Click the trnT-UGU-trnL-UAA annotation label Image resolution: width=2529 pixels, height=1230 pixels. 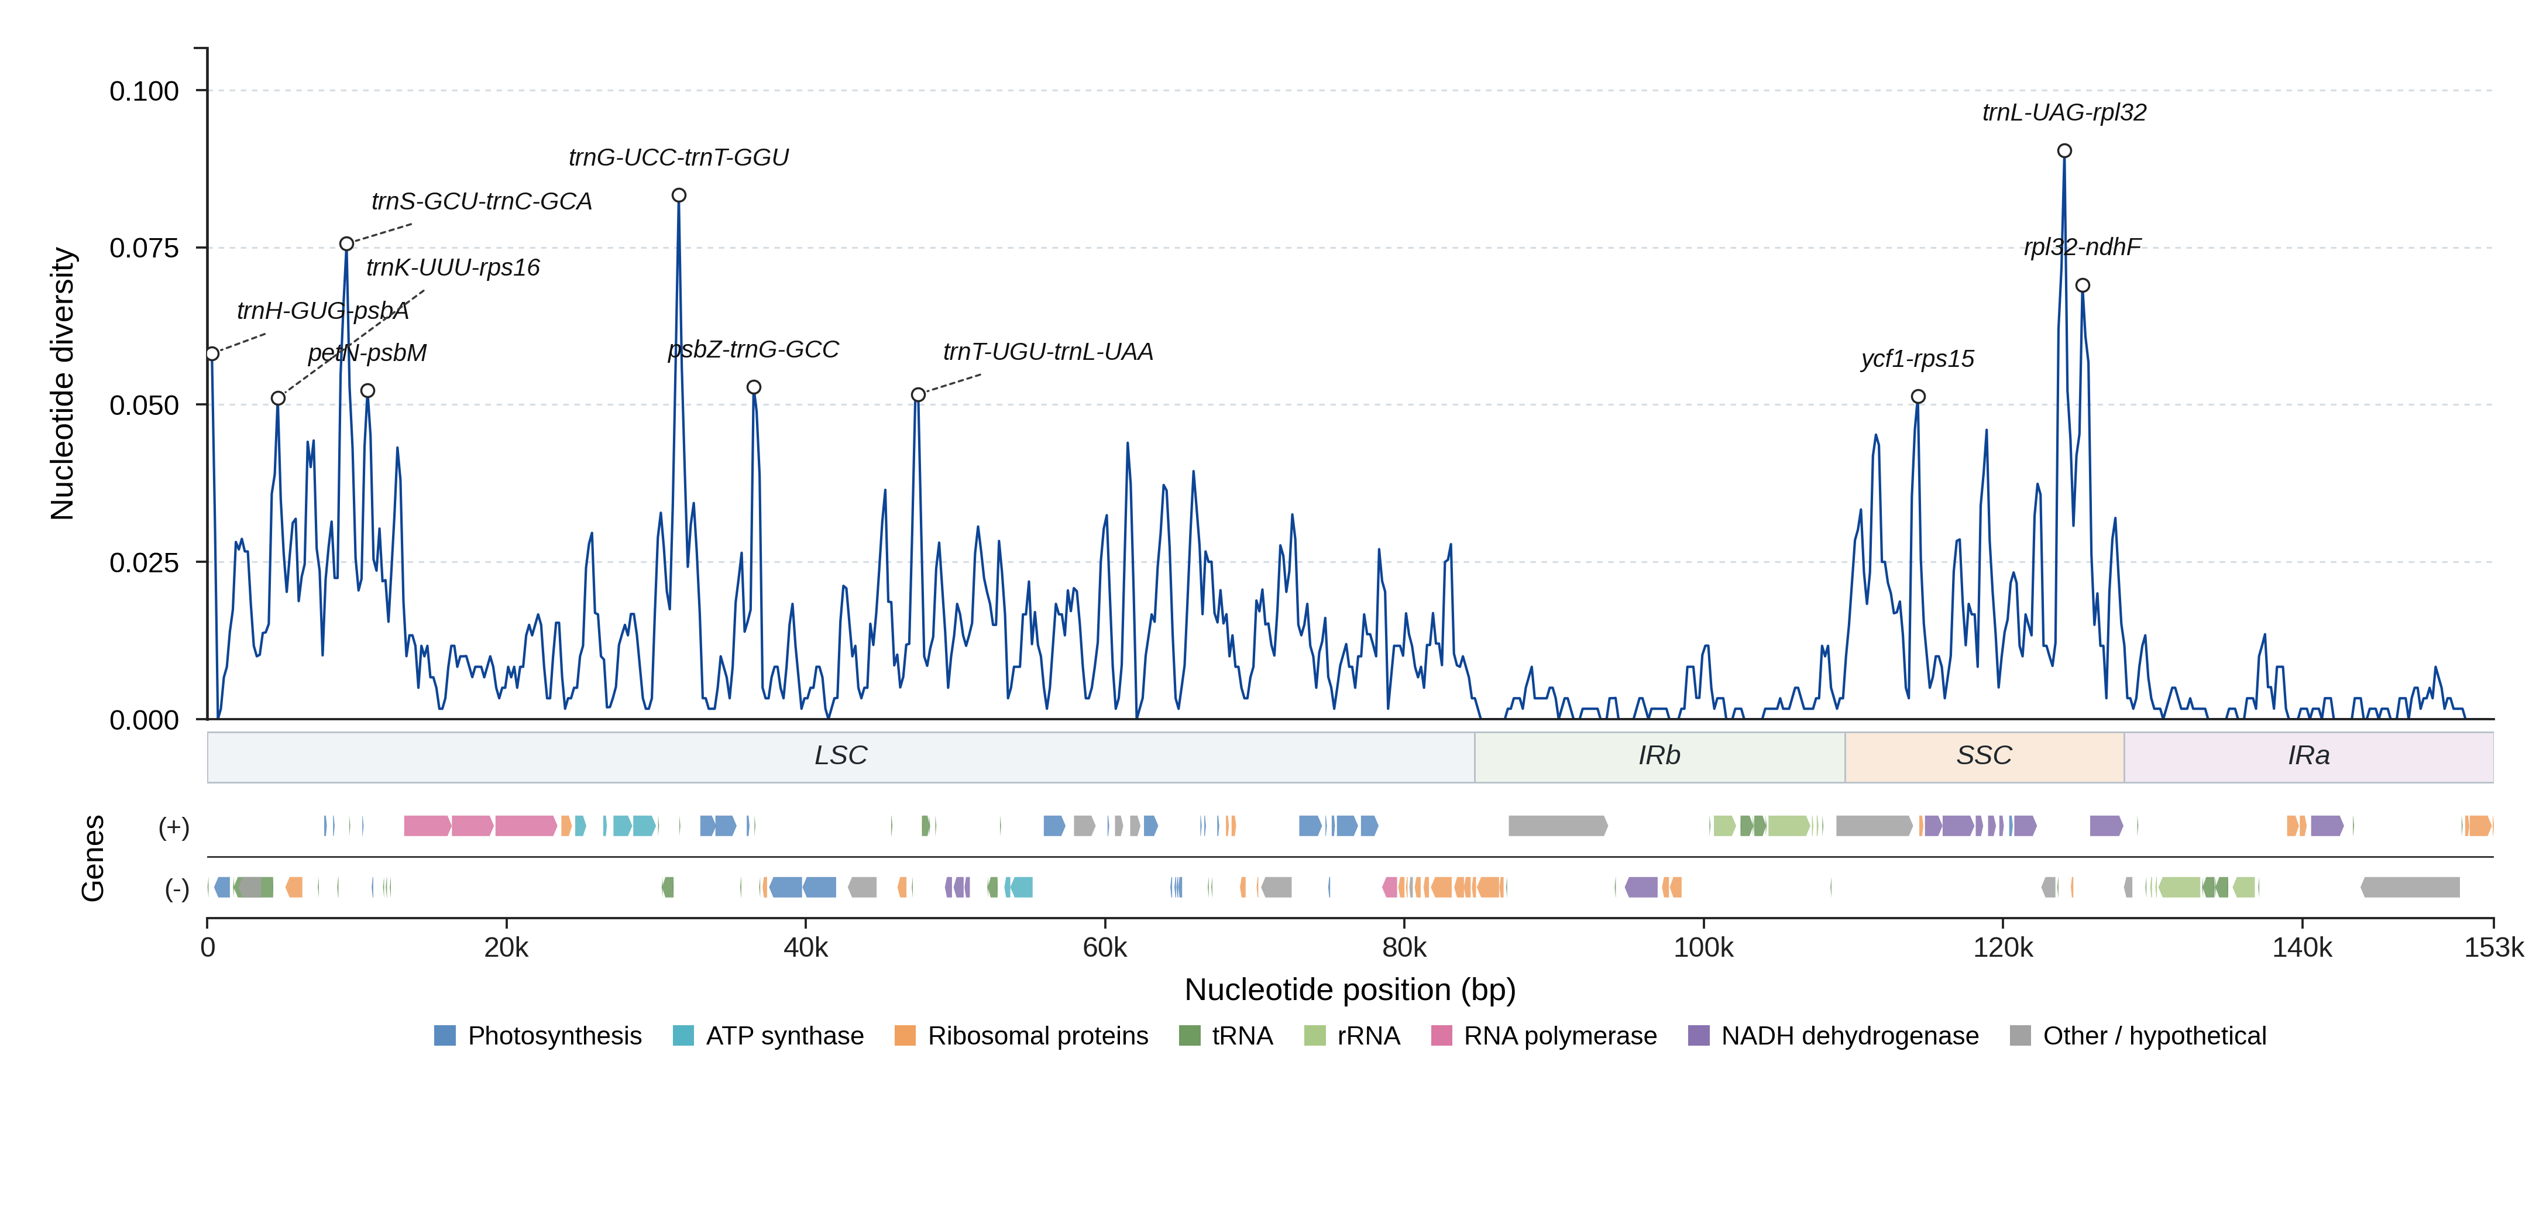point(1047,352)
